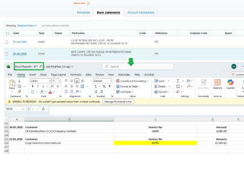
Task: Click the Paste clipboard icon
Action: (12, 83)
